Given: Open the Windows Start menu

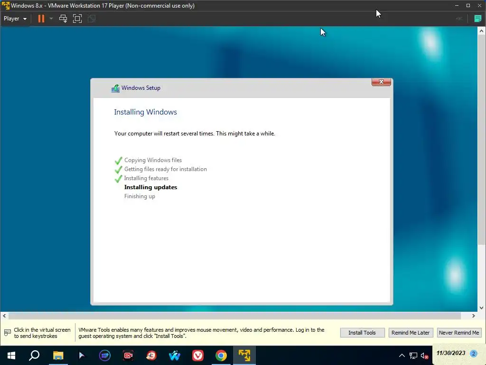Looking at the screenshot, I should pyautogui.click(x=11, y=355).
